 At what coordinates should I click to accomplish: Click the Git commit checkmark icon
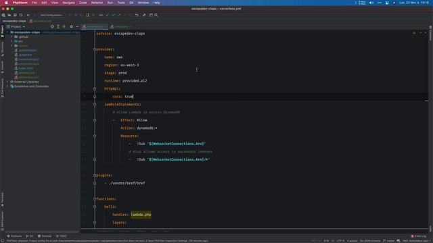113,15
